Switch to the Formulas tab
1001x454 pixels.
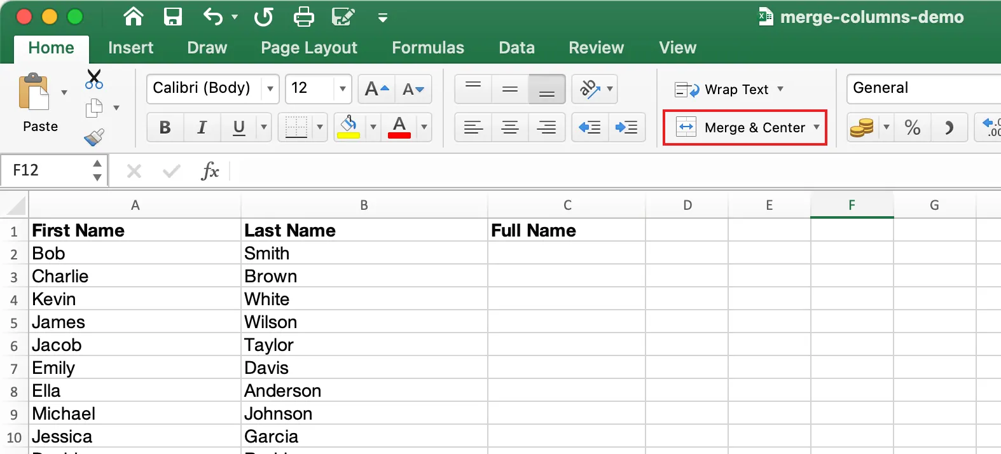coord(427,48)
